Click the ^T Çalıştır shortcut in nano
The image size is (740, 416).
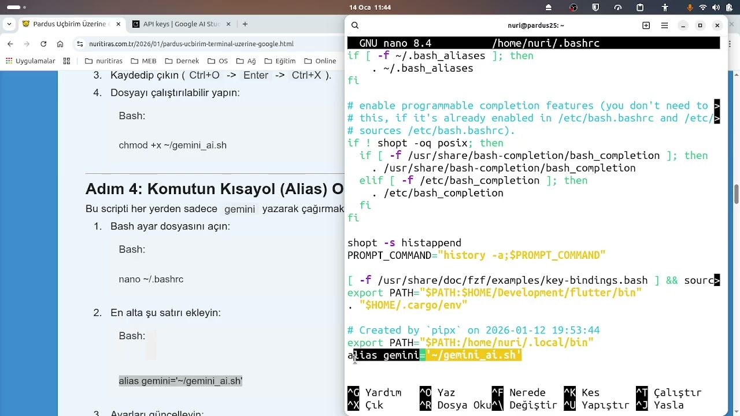(x=668, y=393)
